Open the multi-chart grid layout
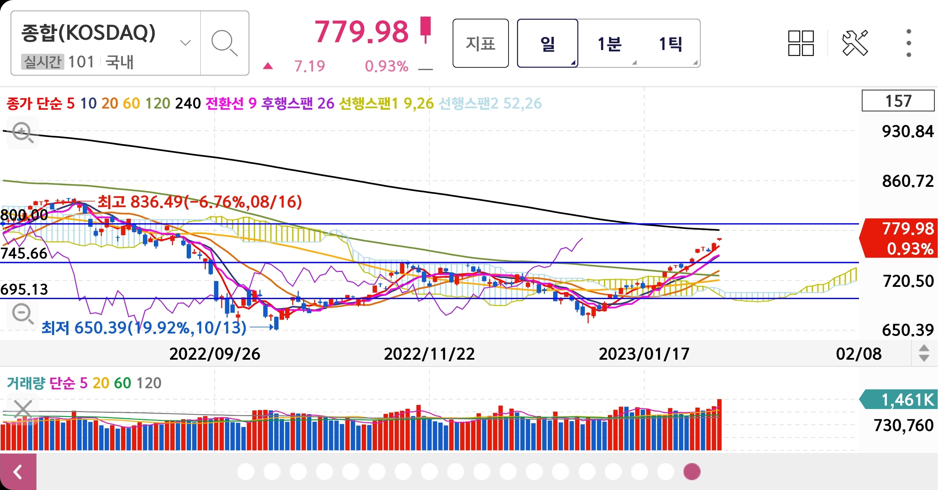Viewport: 938px width, 490px height. 801,43
